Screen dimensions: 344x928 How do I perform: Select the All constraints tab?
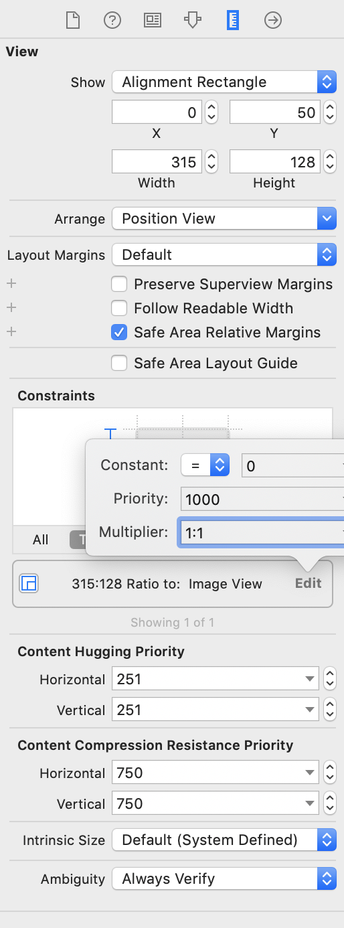[41, 540]
